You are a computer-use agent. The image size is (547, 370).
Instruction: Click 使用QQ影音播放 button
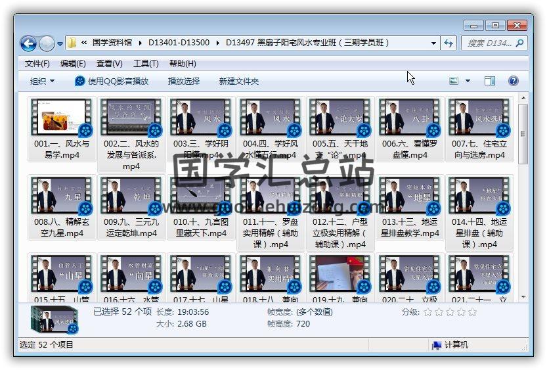(x=112, y=81)
